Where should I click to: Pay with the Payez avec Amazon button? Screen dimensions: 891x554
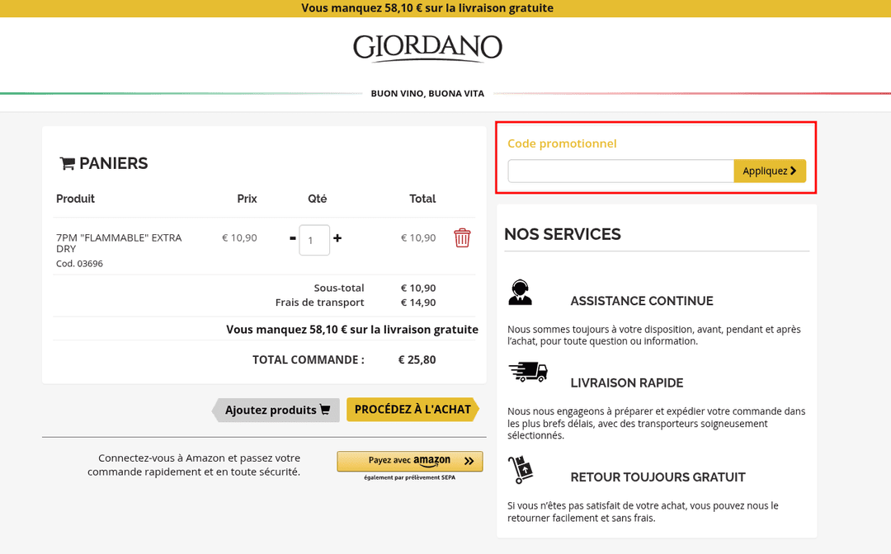(410, 461)
